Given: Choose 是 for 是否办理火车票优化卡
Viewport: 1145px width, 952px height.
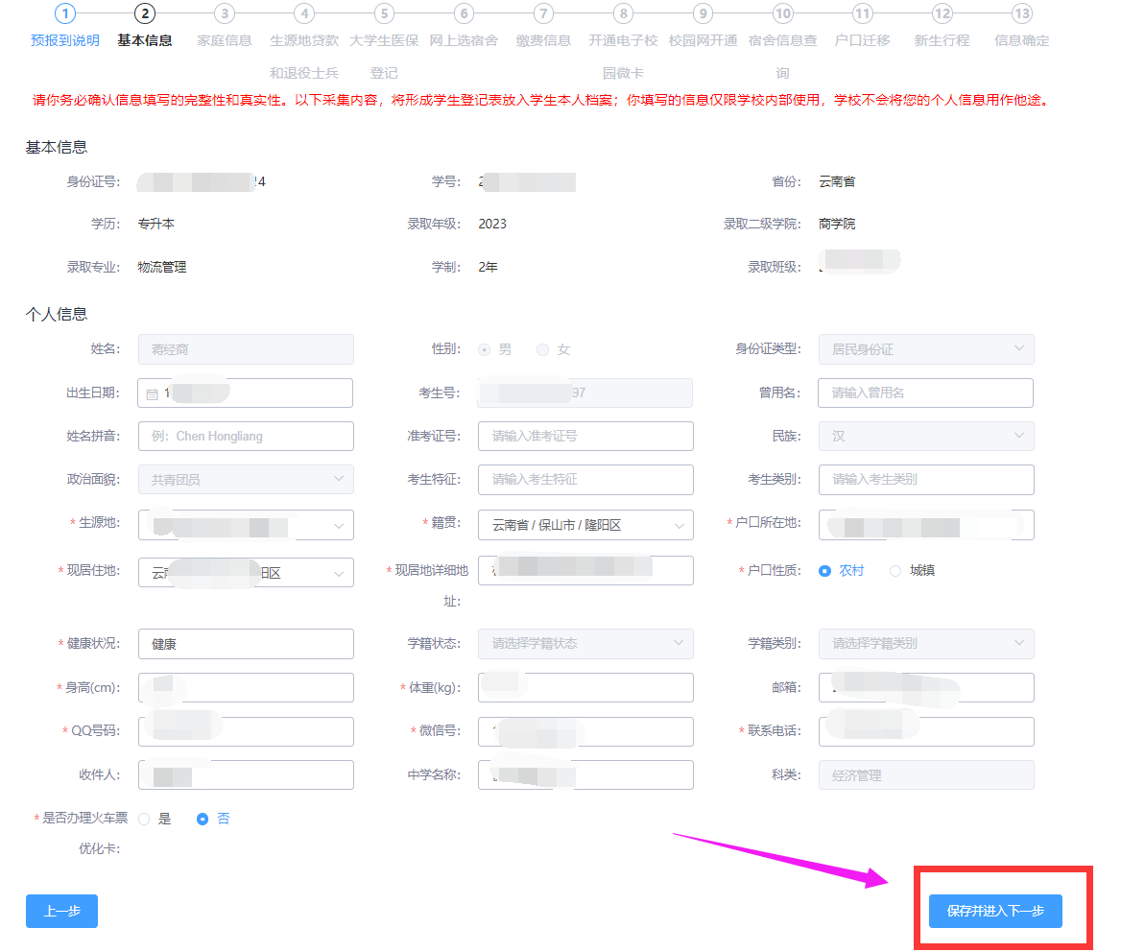Looking at the screenshot, I should [145, 820].
